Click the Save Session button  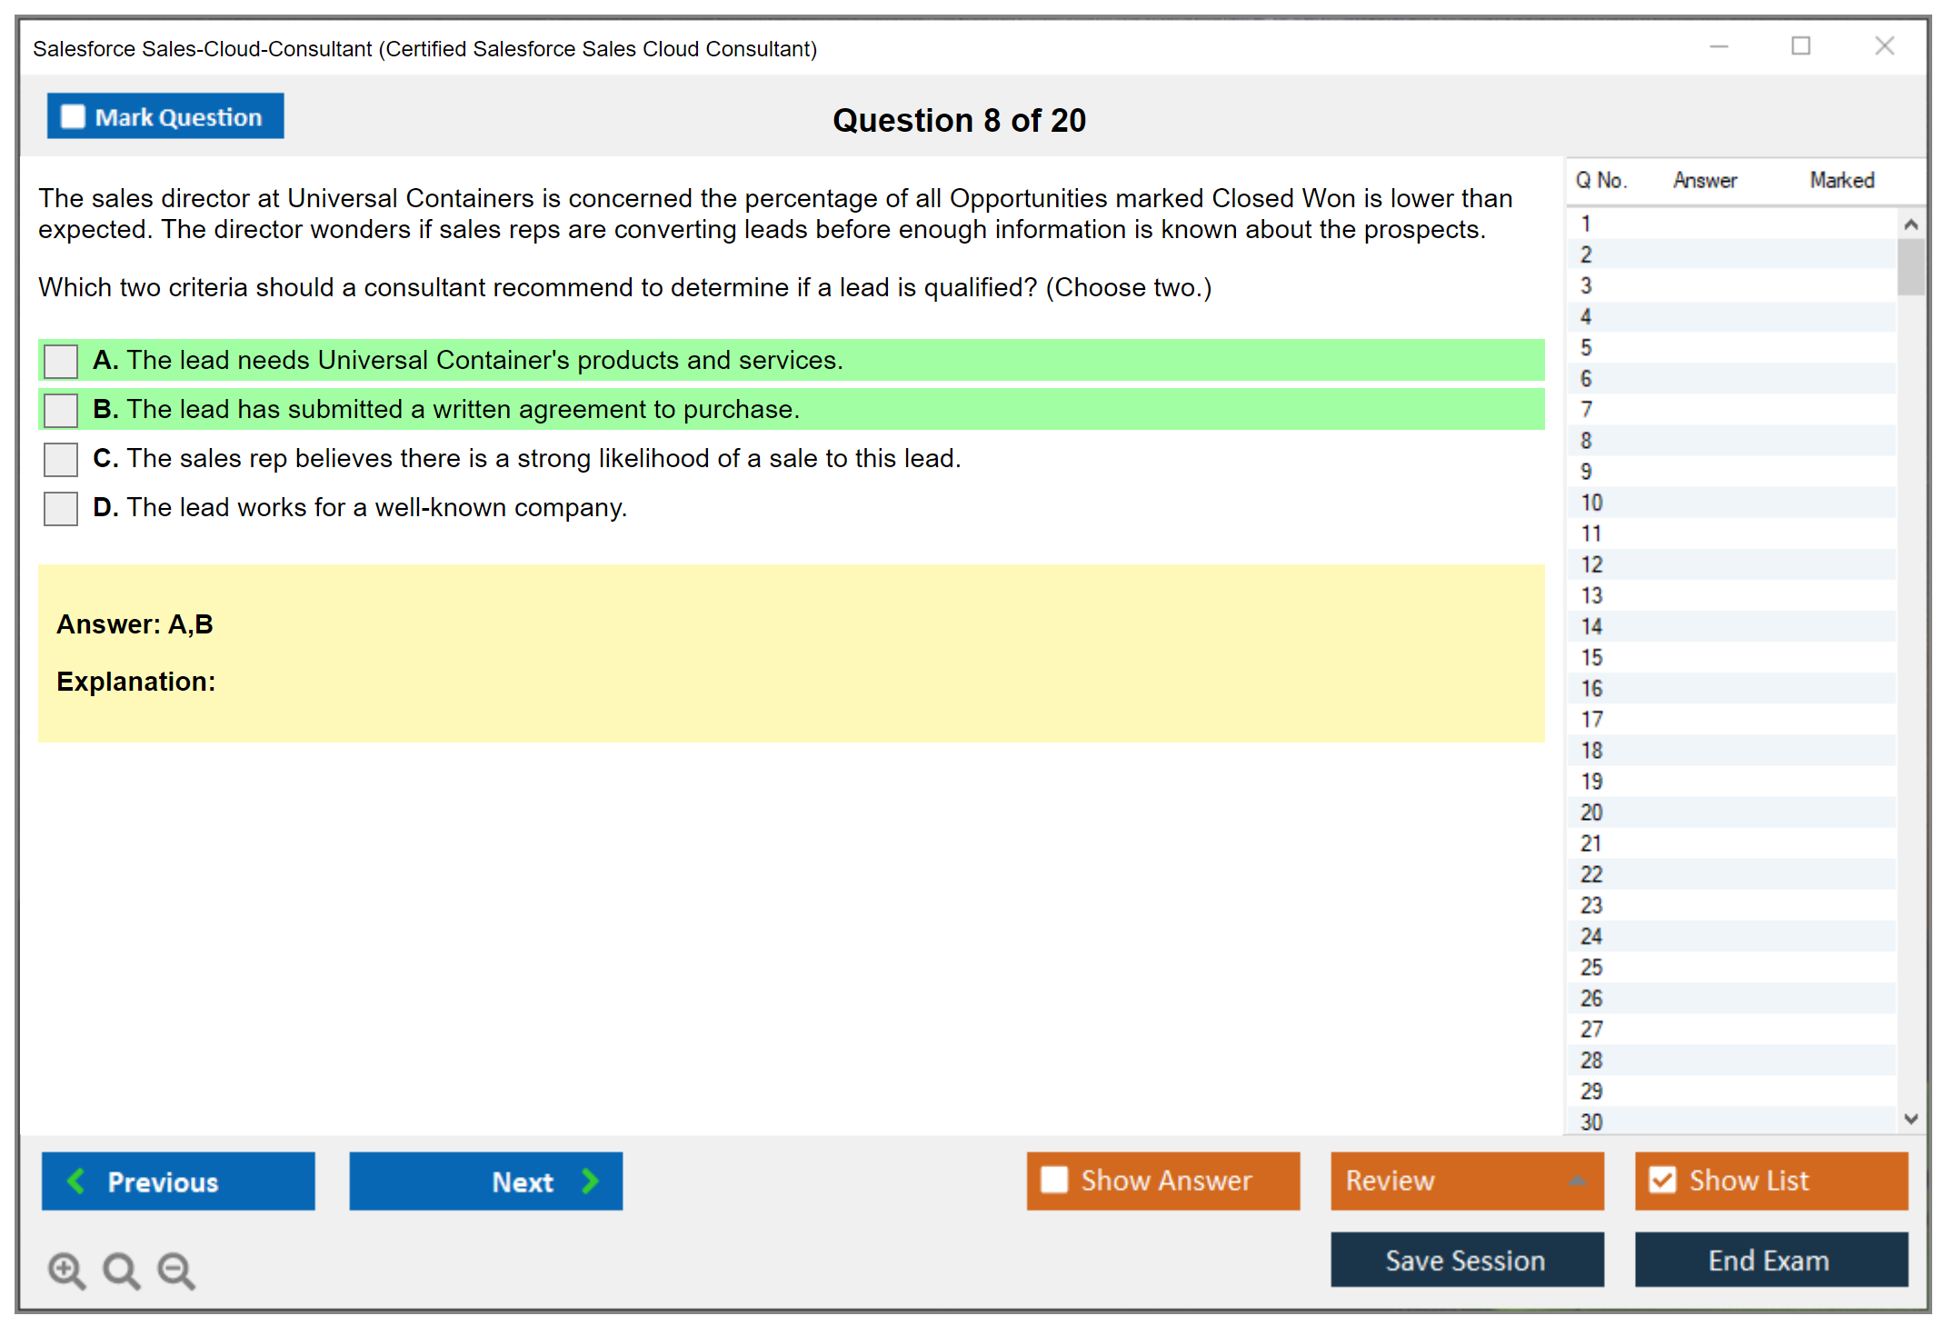1466,1260
